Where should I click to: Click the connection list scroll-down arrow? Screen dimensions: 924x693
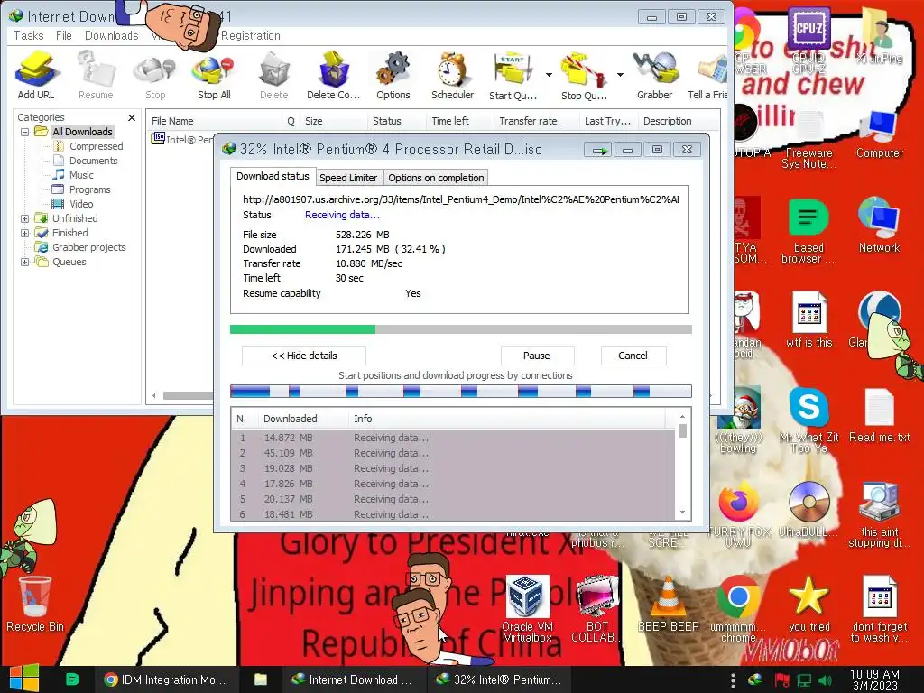click(x=682, y=513)
